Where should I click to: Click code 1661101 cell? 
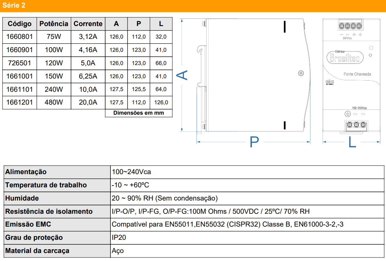(20, 89)
